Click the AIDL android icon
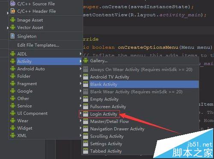The width and height of the screenshot is (214, 159). click(13, 54)
